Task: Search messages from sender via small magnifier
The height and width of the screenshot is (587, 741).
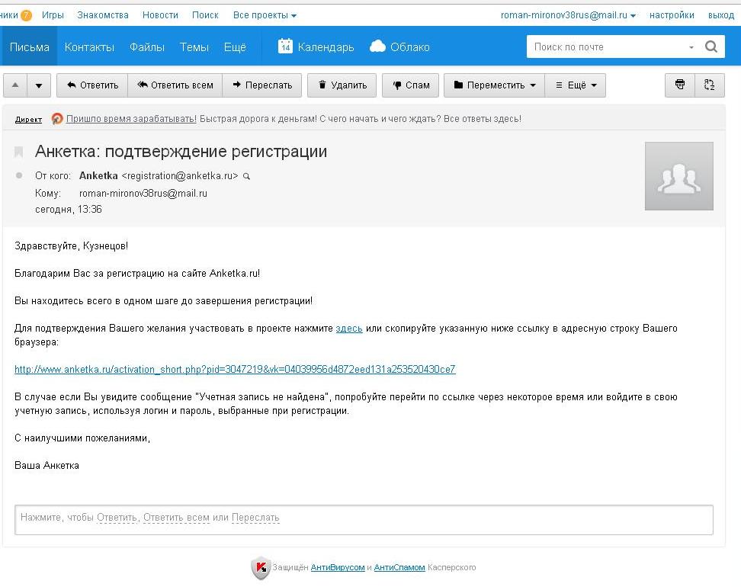Action: [x=246, y=176]
